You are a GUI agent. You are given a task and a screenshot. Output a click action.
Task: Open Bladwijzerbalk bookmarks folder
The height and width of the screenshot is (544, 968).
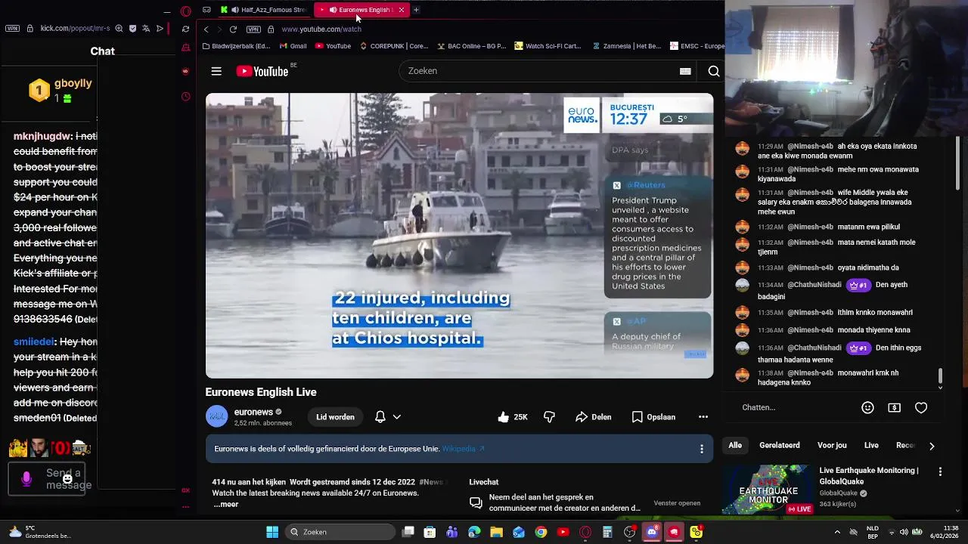(x=236, y=46)
